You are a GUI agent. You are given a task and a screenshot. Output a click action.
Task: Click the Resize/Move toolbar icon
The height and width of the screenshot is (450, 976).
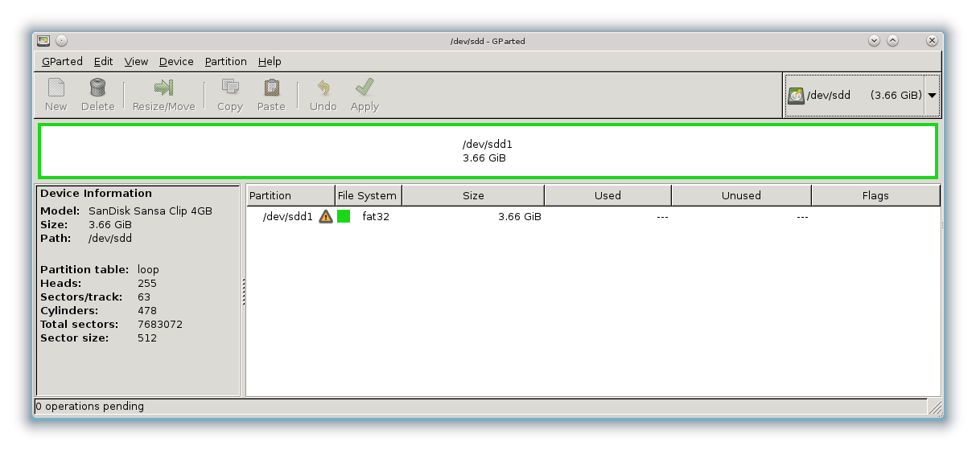click(x=163, y=88)
